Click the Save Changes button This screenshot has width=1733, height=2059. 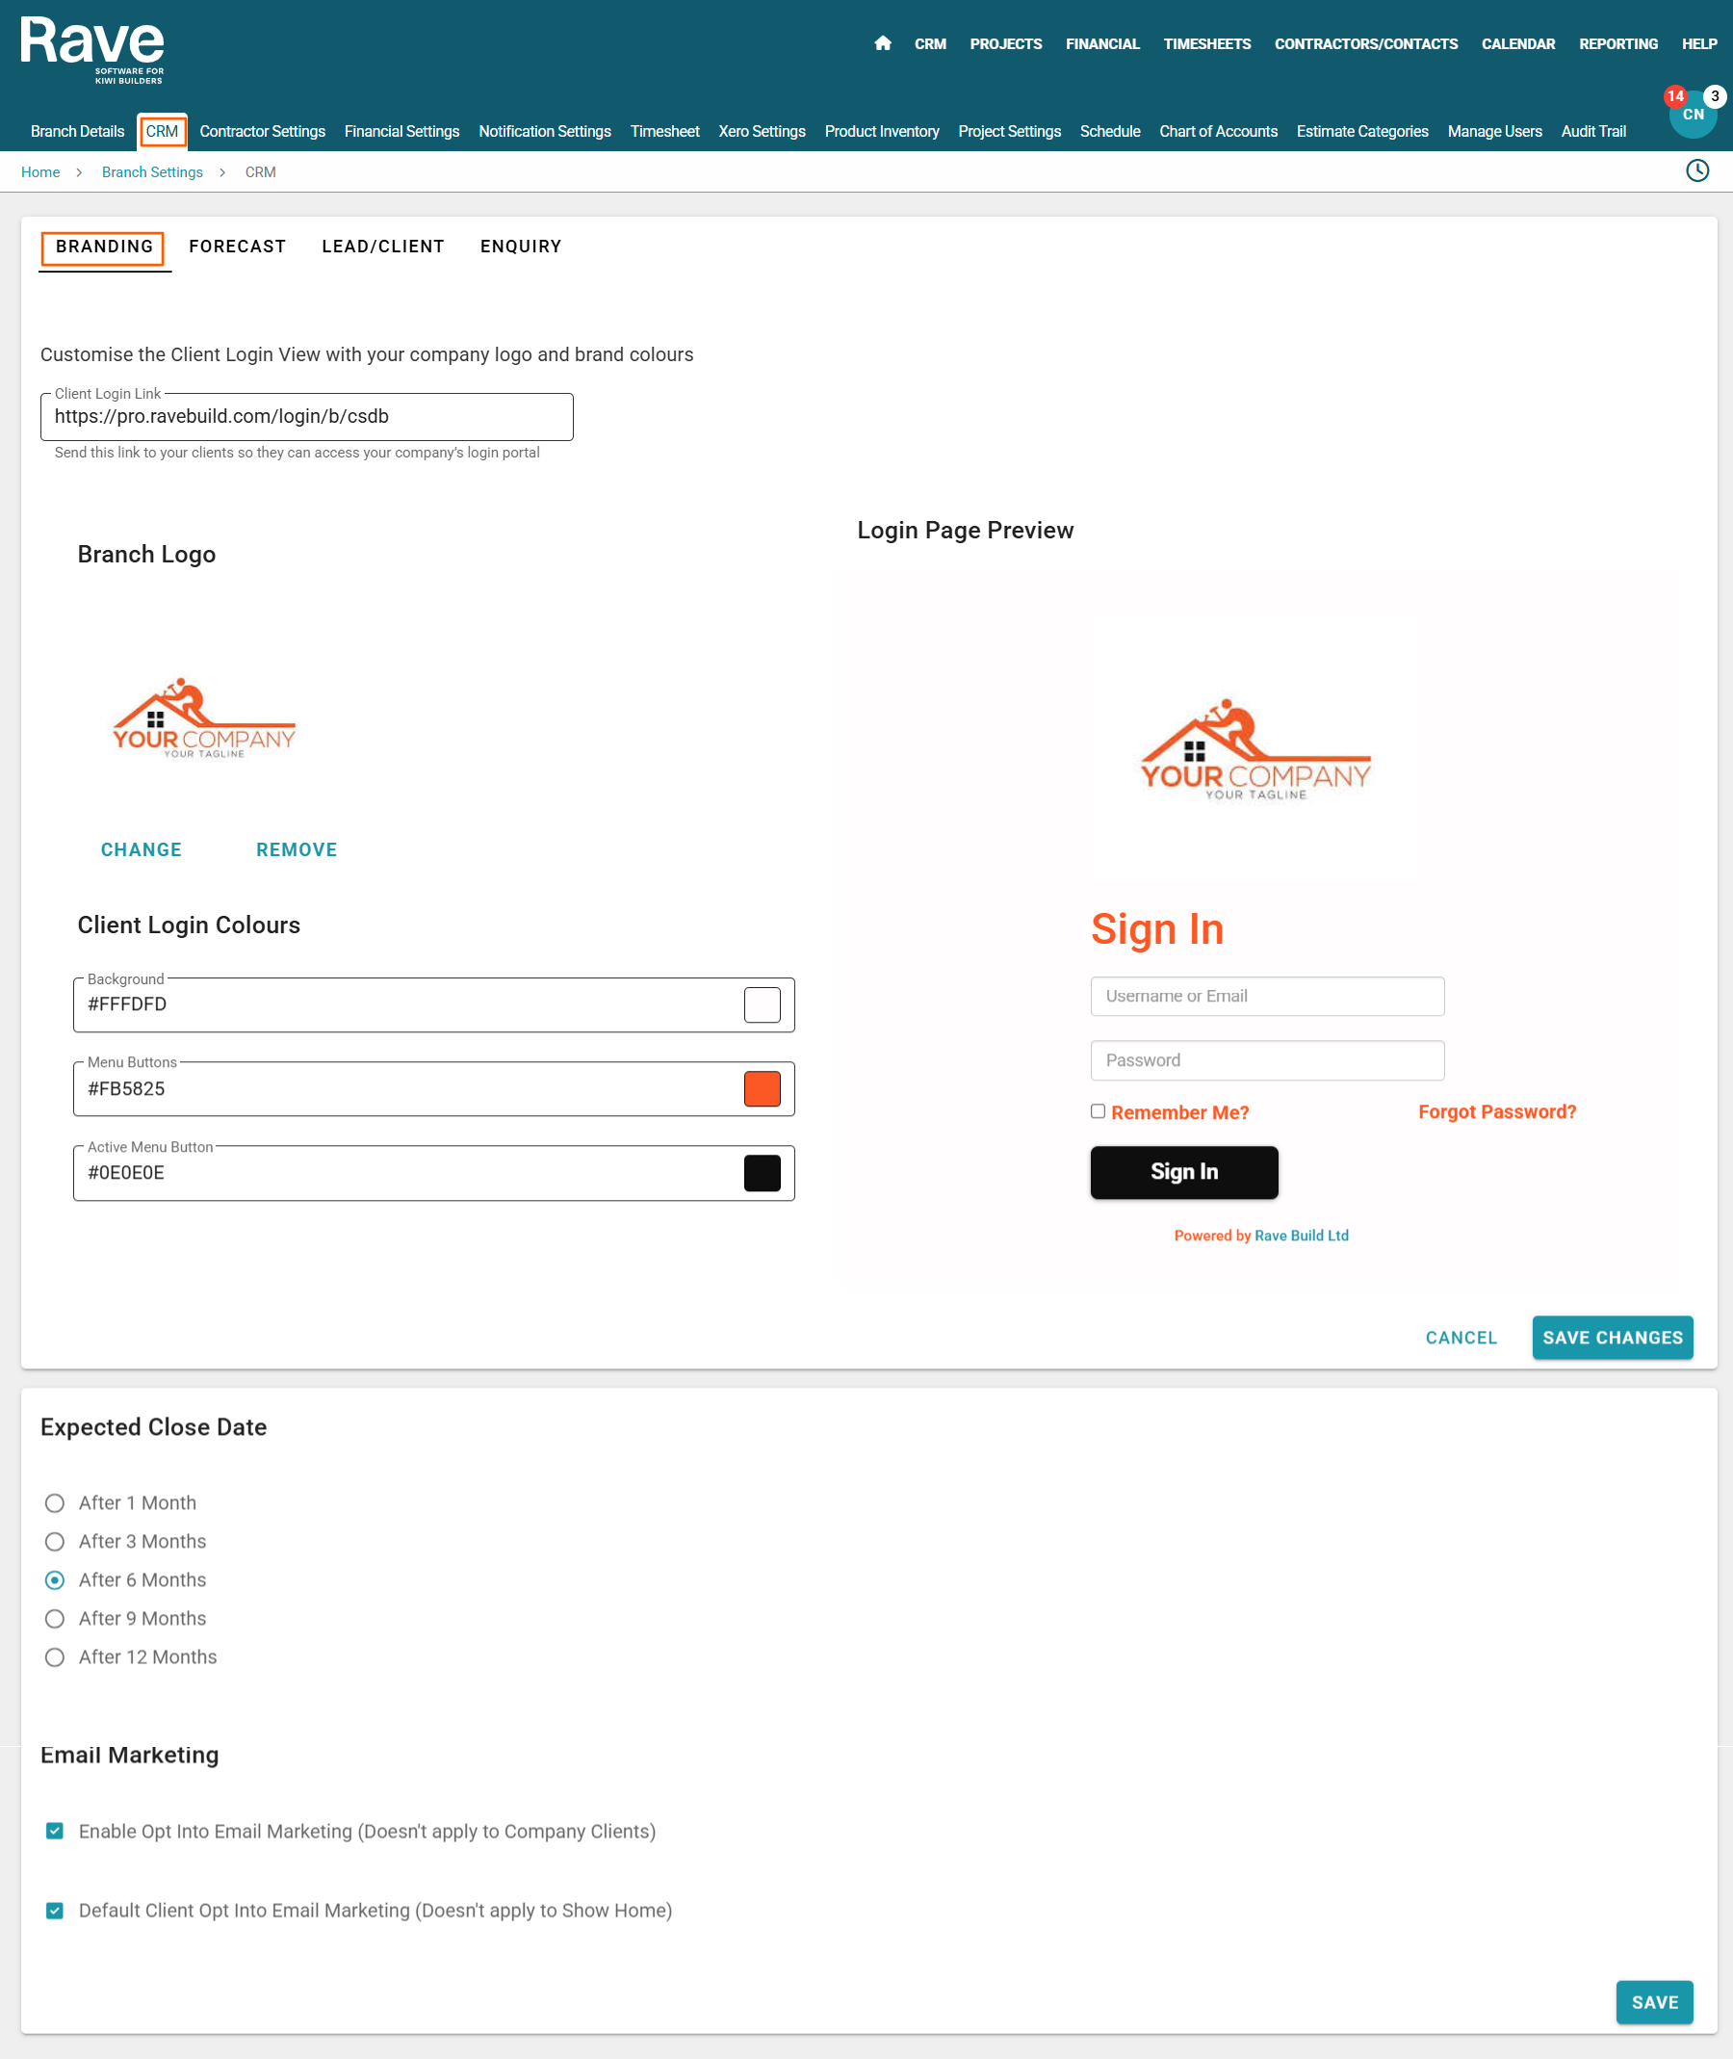coord(1611,1338)
